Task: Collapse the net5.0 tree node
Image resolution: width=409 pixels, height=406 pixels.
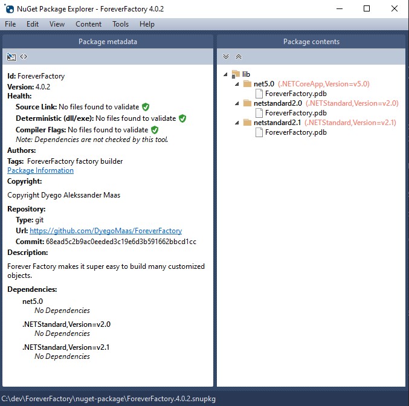Action: tap(237, 84)
